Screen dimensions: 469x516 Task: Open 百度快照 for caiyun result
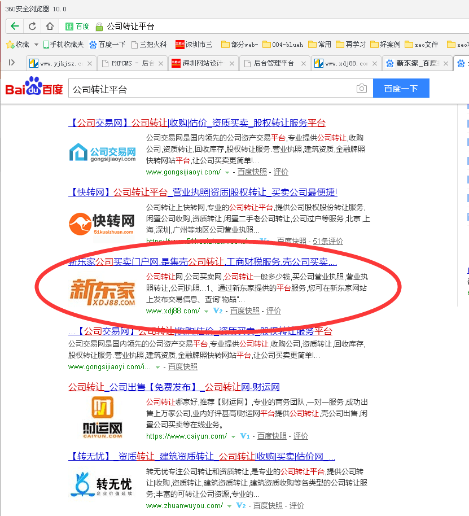pos(271,436)
